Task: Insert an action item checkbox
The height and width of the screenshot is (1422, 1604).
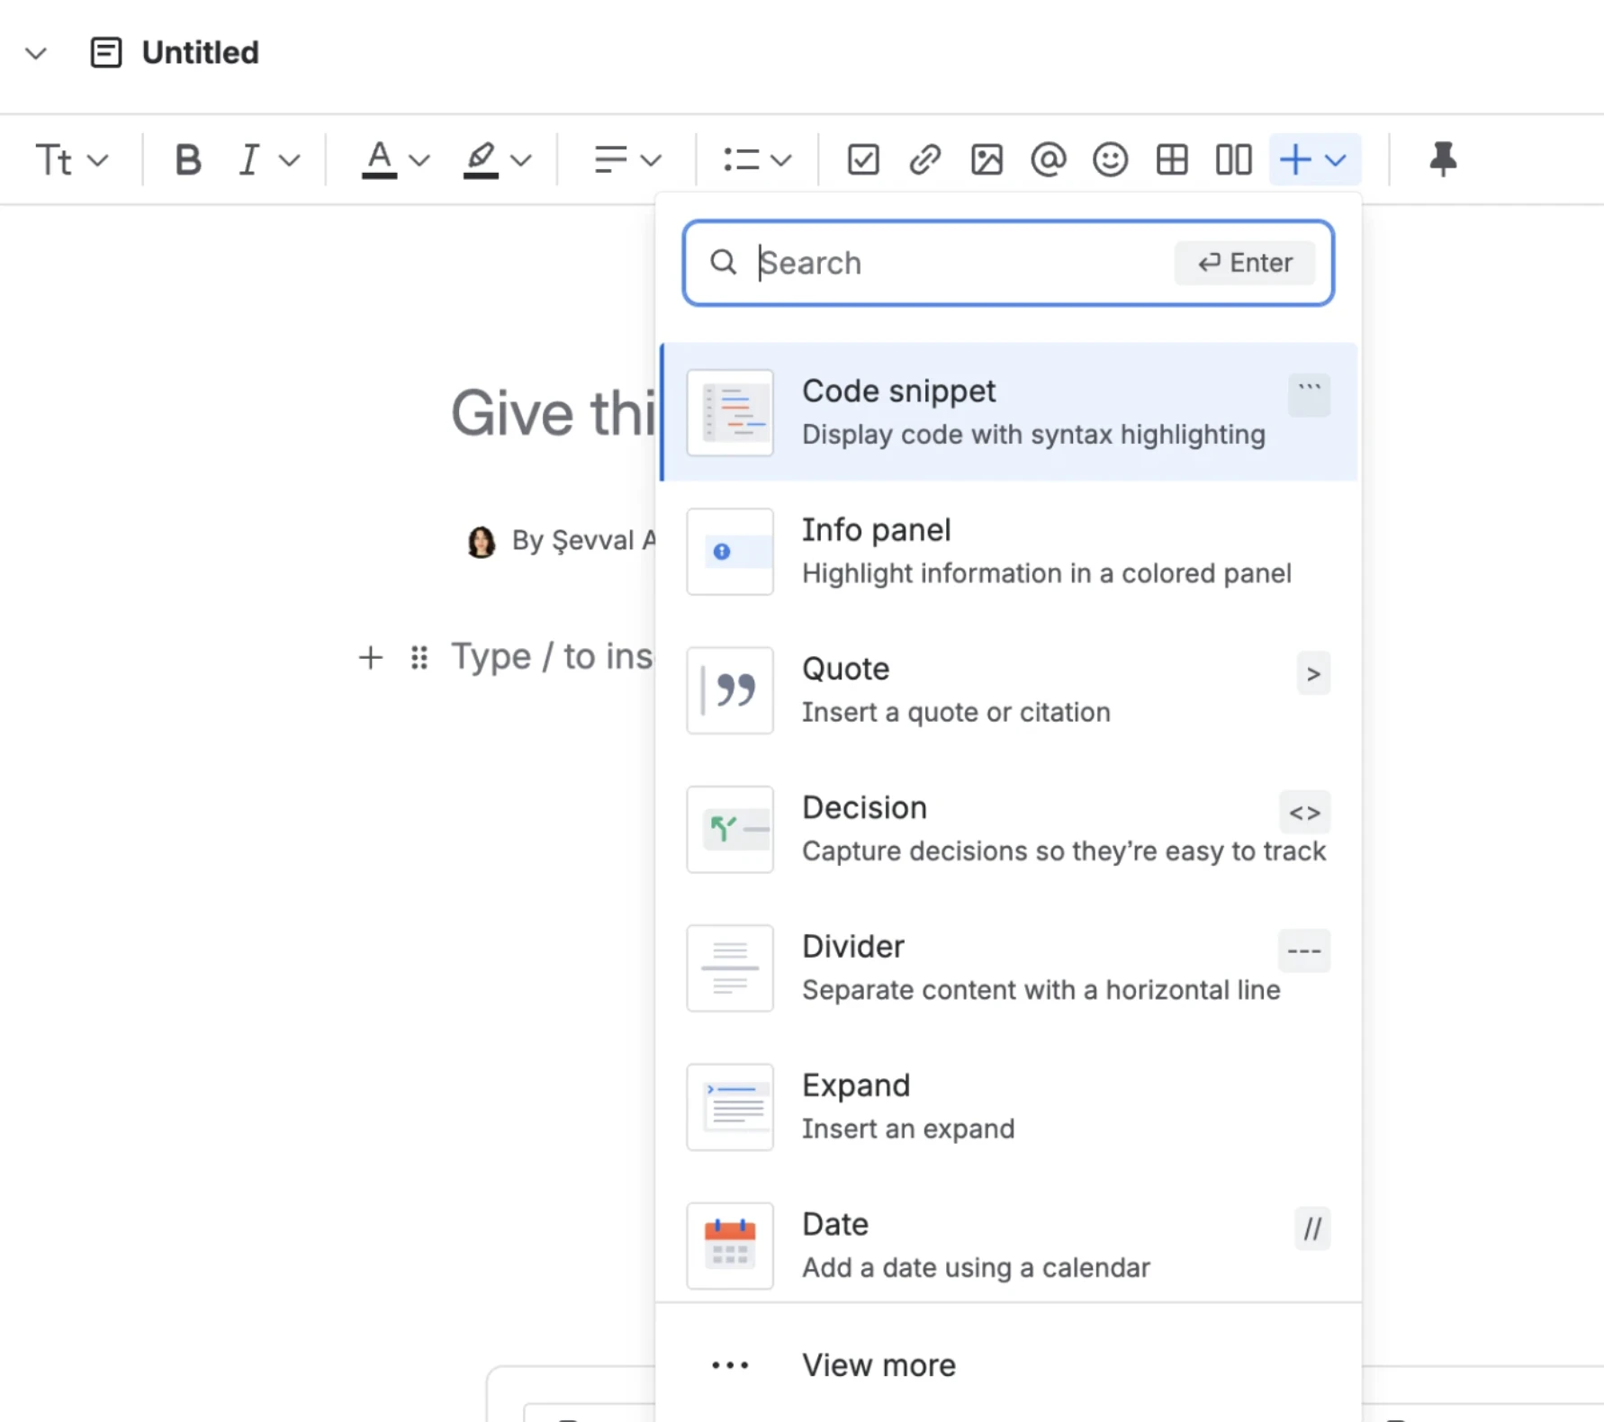Action: pos(863,160)
